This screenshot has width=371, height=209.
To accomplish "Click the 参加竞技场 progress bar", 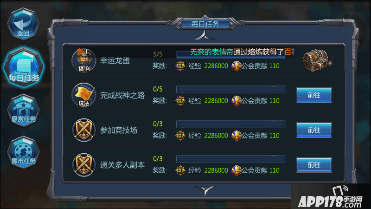I will pyautogui.click(x=231, y=124).
